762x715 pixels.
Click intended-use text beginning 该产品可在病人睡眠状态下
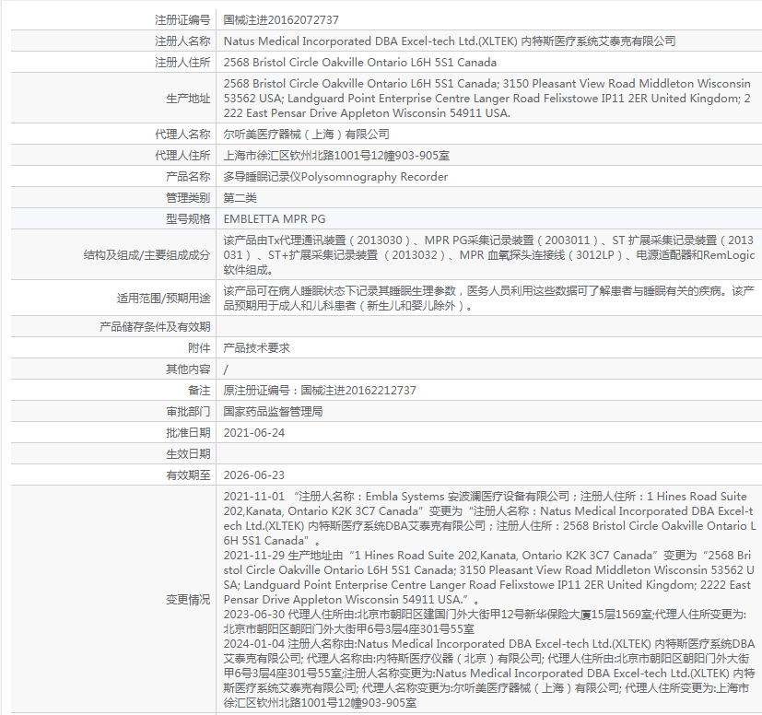(x=488, y=298)
